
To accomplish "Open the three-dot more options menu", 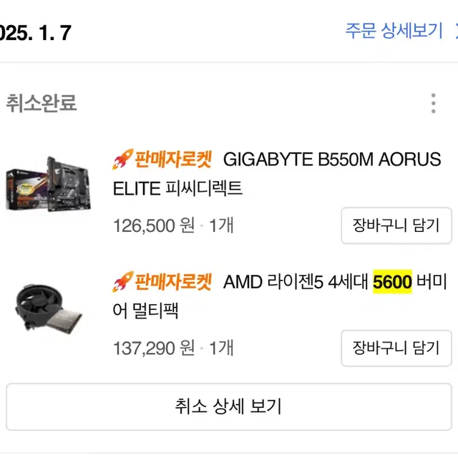I will [x=433, y=103].
